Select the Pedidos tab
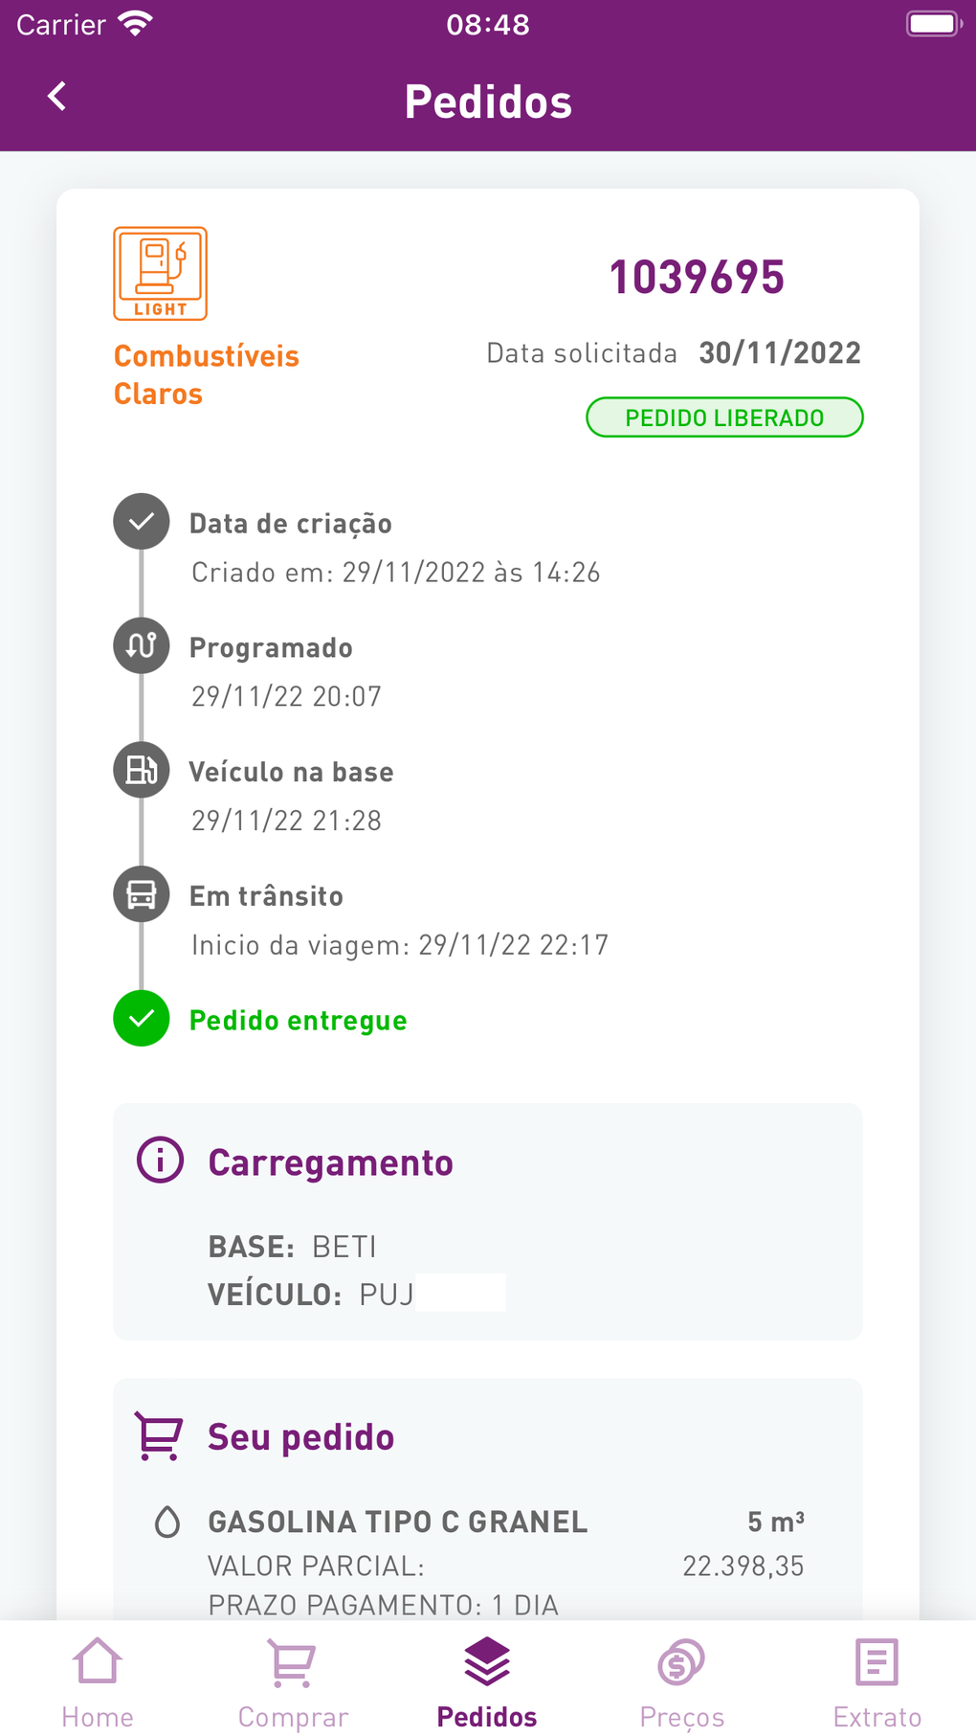Viewport: 976px width, 1736px height. [487, 1680]
